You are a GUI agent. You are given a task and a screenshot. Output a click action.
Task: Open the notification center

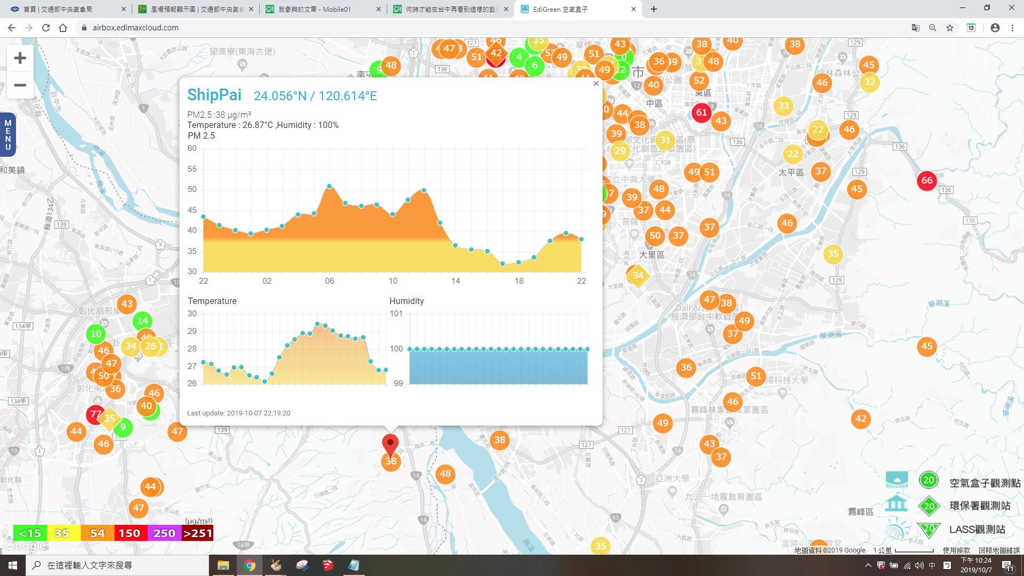(x=1008, y=566)
